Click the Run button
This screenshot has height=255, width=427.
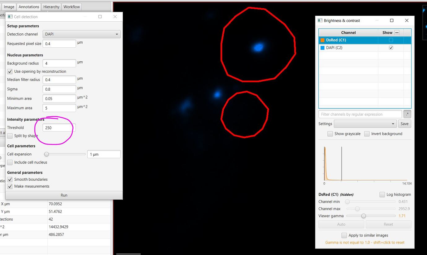pos(64,195)
